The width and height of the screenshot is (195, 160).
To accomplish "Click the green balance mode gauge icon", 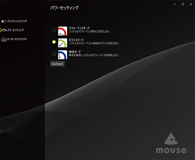I will (62, 43).
